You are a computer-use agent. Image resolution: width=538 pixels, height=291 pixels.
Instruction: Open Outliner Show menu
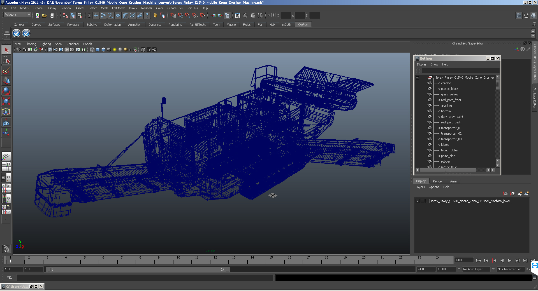[434, 64]
